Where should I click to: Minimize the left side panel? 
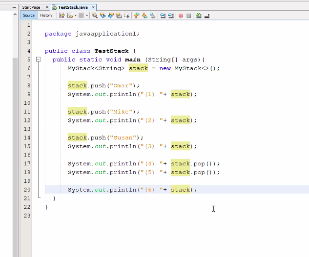click(x=14, y=7)
